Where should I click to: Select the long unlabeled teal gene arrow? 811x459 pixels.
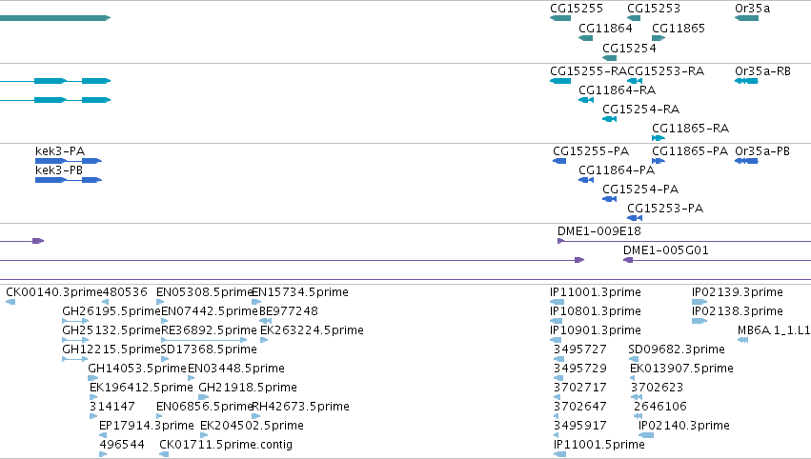tap(55, 18)
